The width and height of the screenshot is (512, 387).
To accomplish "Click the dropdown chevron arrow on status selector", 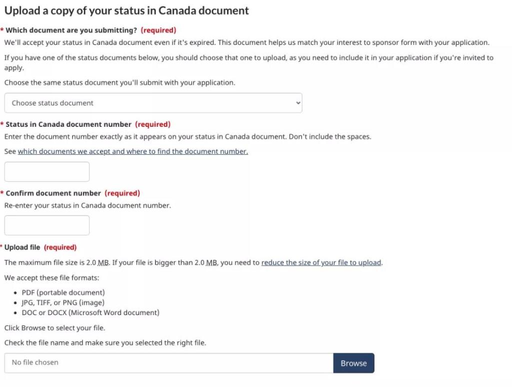I will (x=298, y=103).
